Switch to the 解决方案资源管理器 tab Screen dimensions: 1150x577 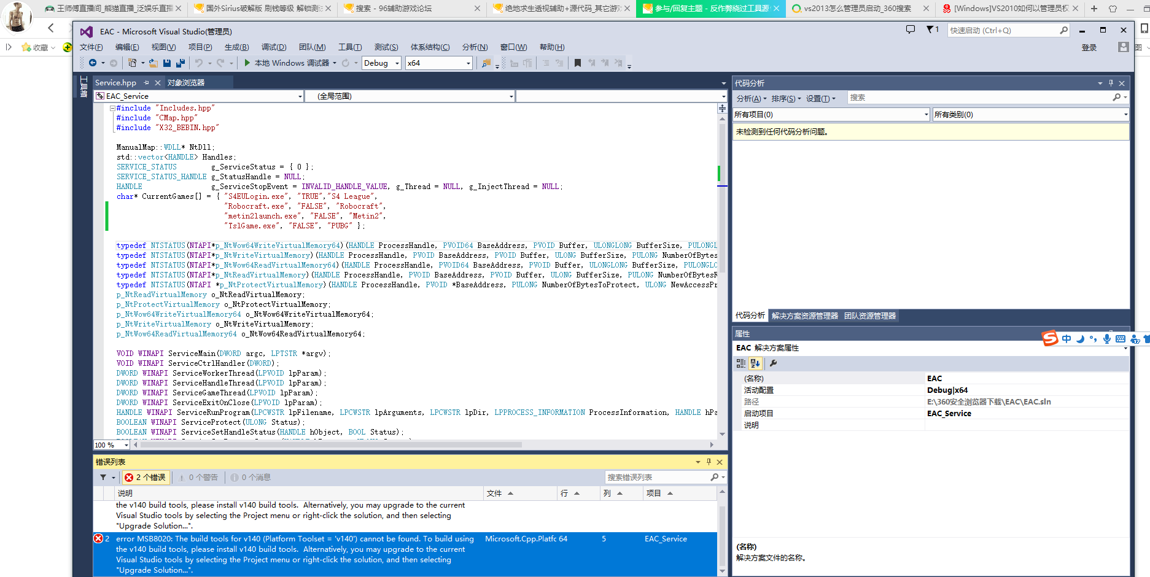point(804,316)
